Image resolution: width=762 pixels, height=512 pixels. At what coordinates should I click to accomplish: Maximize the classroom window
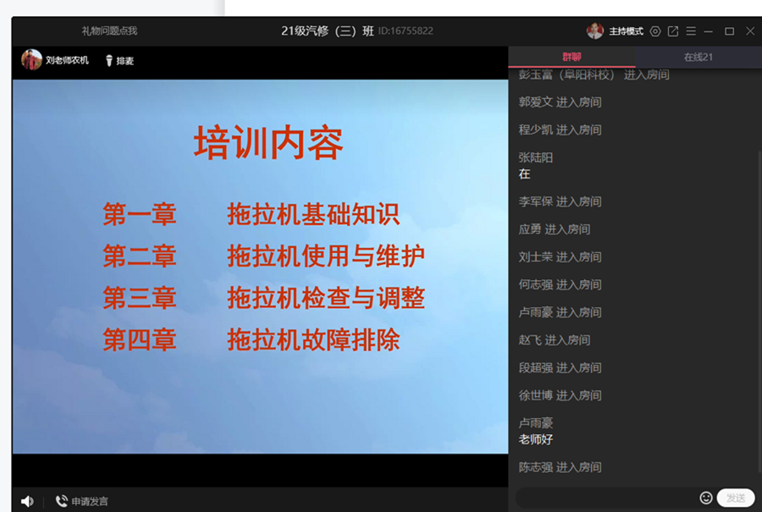(729, 31)
